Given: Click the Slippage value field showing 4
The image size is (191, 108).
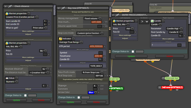Looking at the screenshot, I should 95,86.
